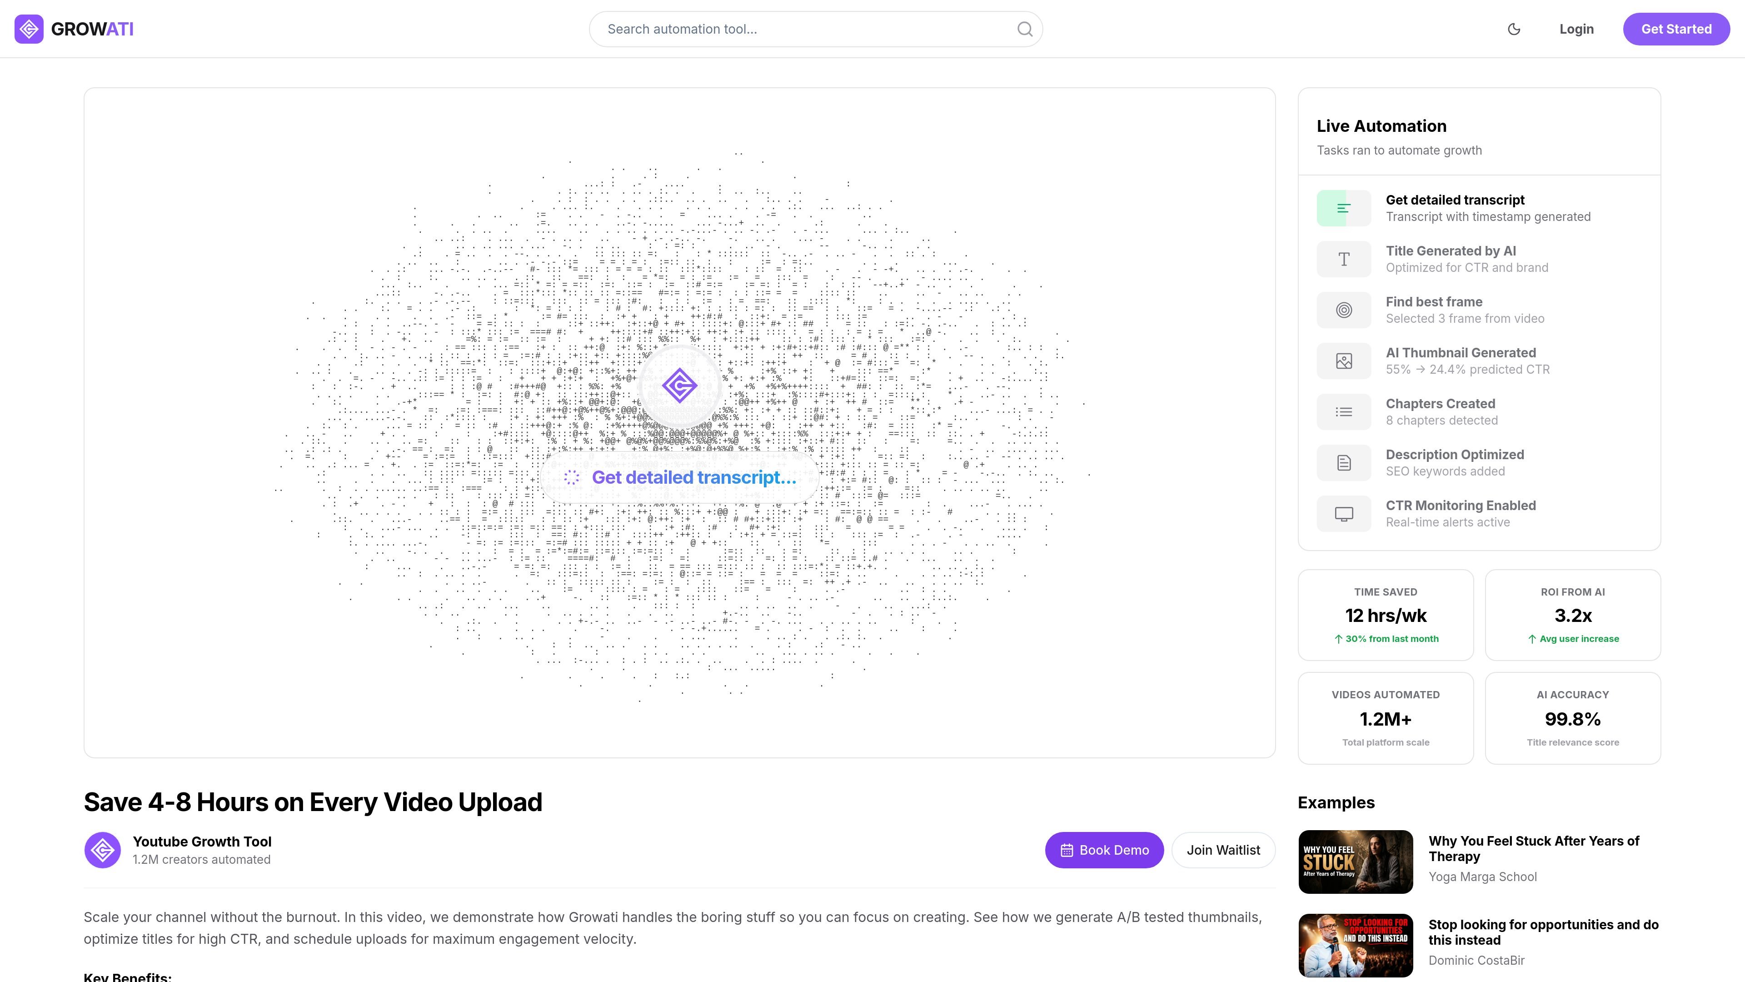Click the Find best frame target icon
The width and height of the screenshot is (1745, 982).
1344,310
